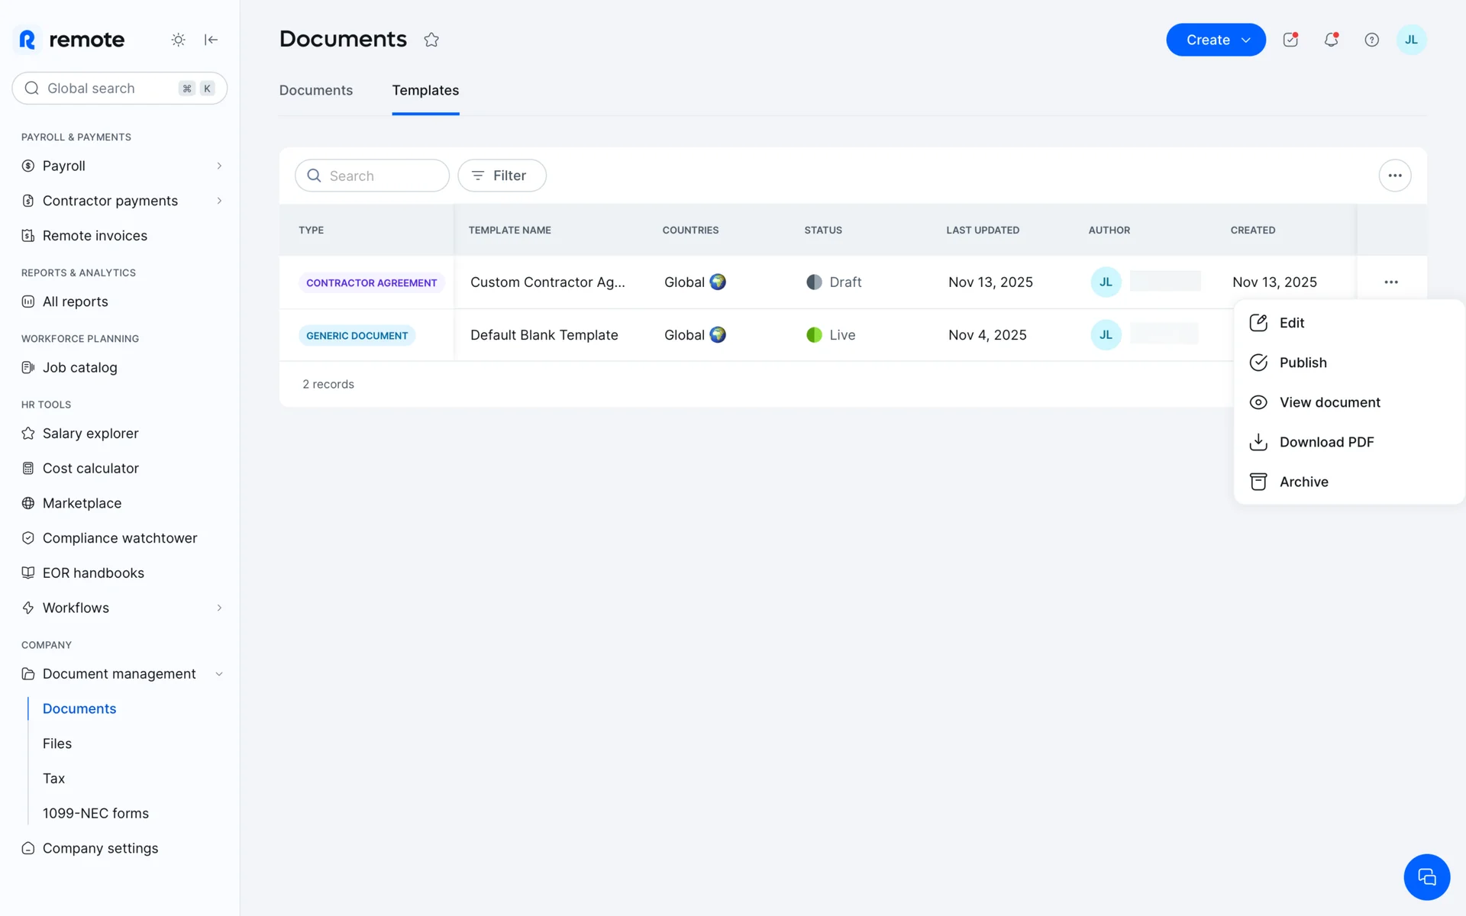Choose Archive in the row menu

(x=1303, y=482)
